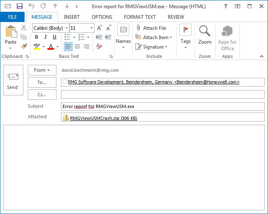The image size is (268, 214).
Task: Open the From account dropdown
Action: [42, 70]
